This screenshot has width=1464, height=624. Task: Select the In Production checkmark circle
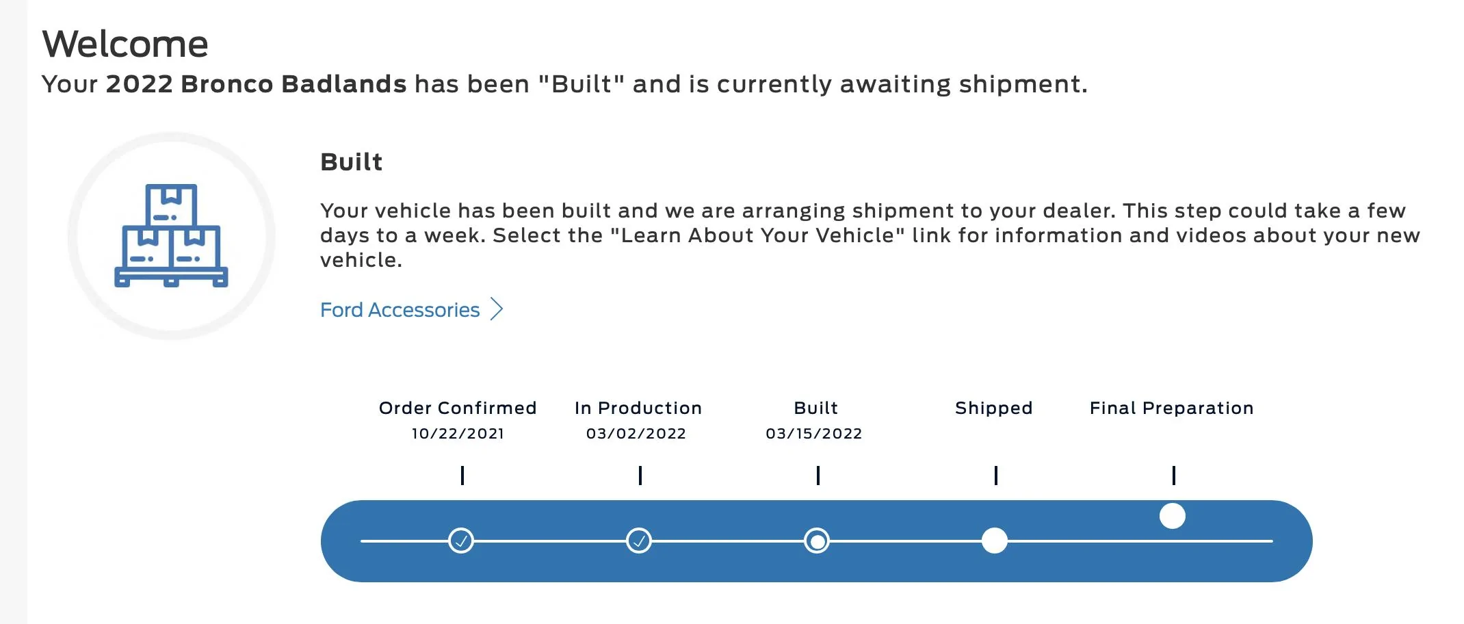click(x=639, y=541)
